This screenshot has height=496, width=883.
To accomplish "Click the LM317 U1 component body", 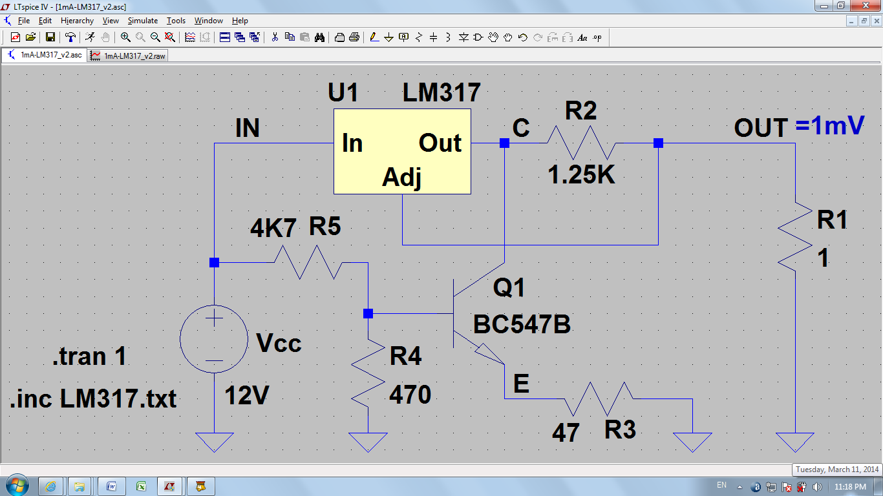I will (402, 151).
